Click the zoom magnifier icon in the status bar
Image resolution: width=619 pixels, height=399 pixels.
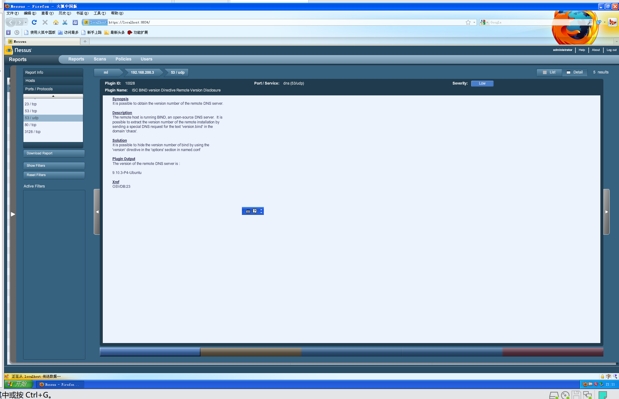(x=615, y=376)
